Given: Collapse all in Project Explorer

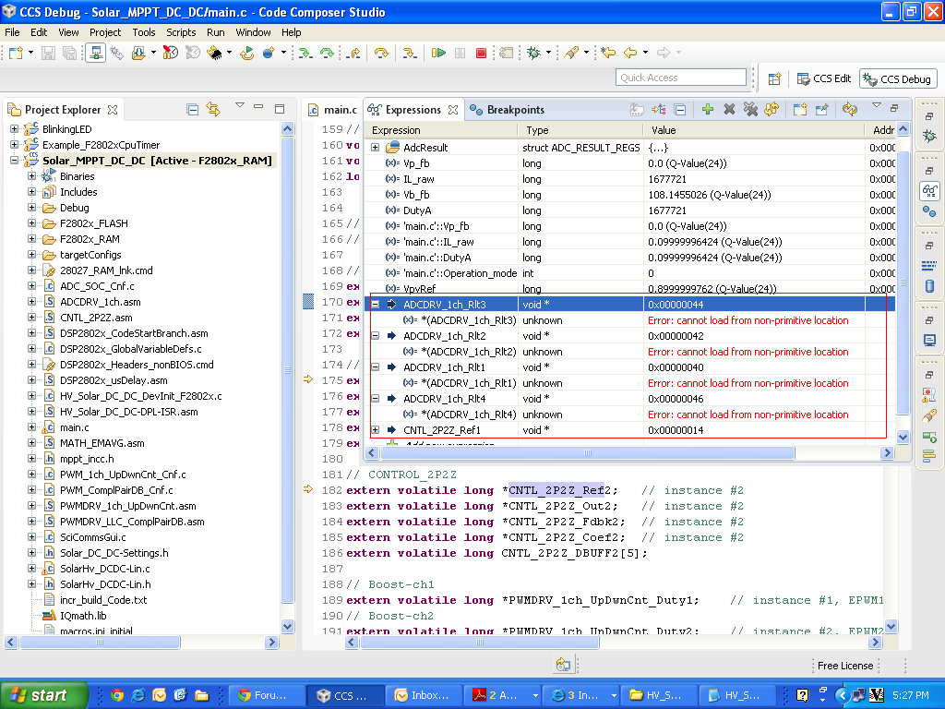Looking at the screenshot, I should coord(193,110).
